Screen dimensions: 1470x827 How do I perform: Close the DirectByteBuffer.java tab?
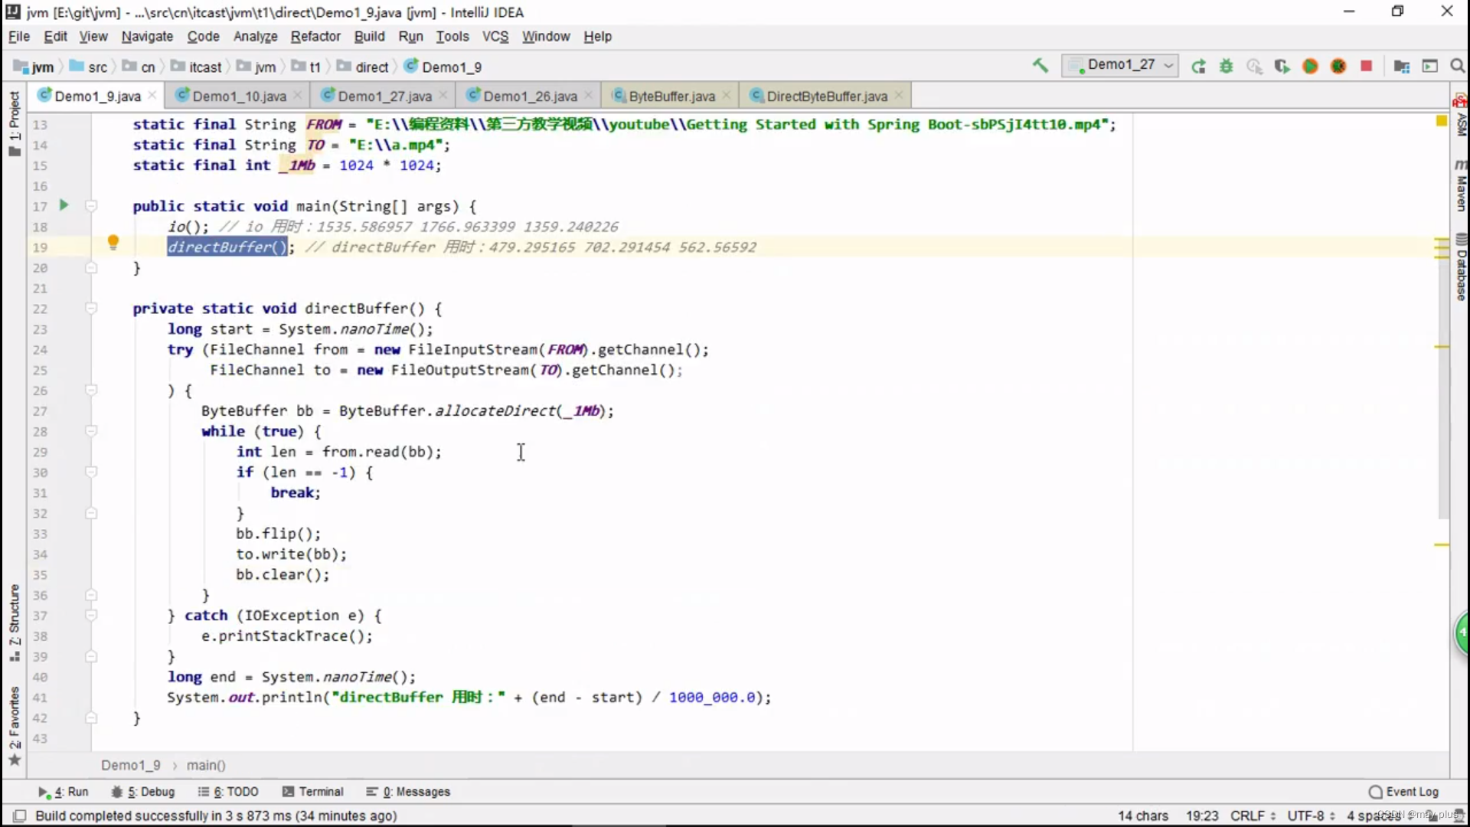[x=898, y=95]
